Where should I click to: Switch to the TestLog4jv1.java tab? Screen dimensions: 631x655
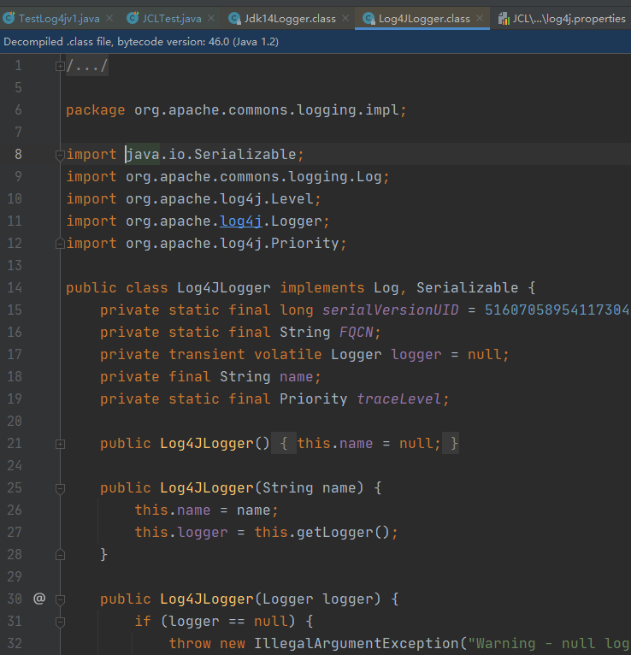[58, 19]
